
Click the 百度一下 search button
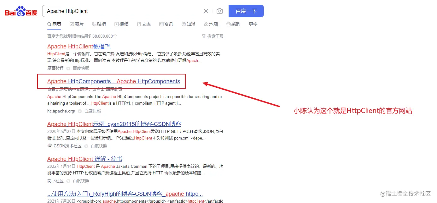[246, 11]
